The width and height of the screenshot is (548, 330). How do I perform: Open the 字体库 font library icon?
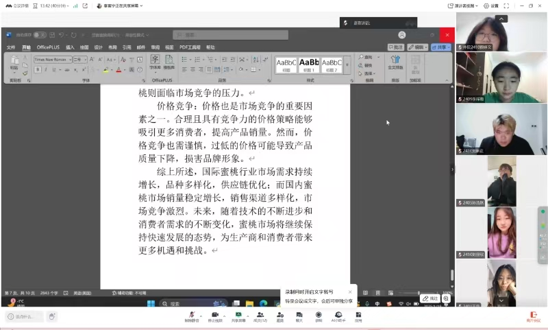click(155, 62)
